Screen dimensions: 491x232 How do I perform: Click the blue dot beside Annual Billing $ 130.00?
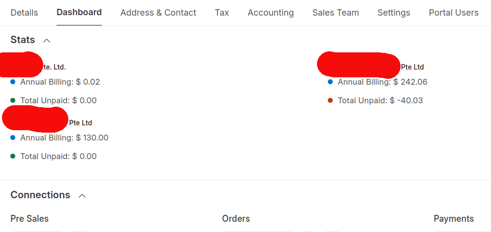pyautogui.click(x=13, y=138)
